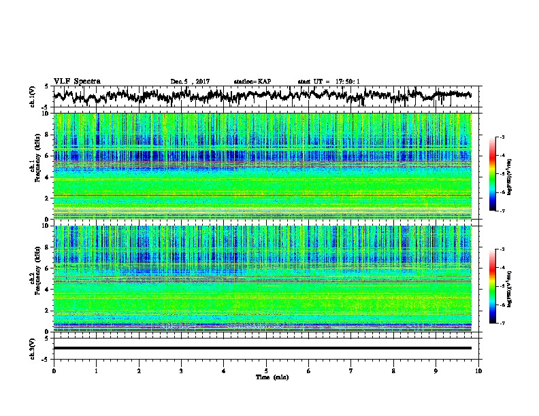539x416 pixels.
Task: Click the "10" tick on ch.2 frequency axis
Action: (x=47, y=226)
